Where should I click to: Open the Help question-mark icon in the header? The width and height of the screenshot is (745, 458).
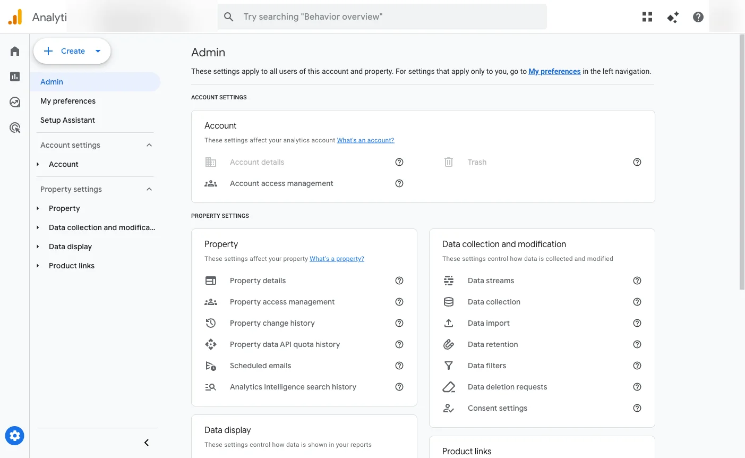[698, 16]
